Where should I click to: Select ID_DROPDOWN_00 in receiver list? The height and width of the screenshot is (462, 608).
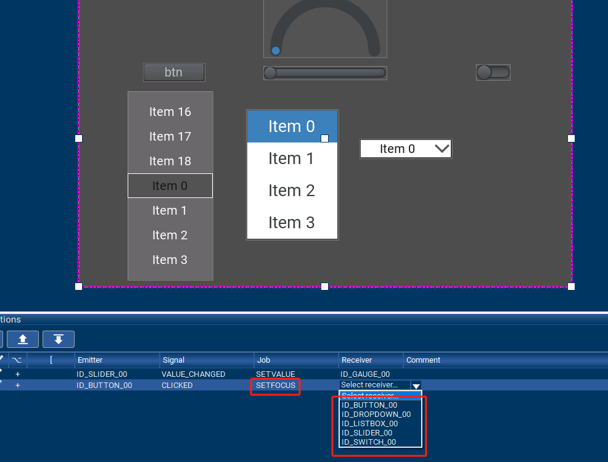point(376,415)
